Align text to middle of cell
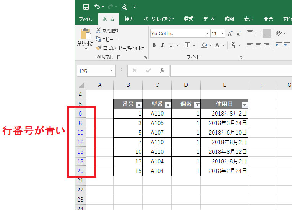The image size is (292, 210). point(258,33)
